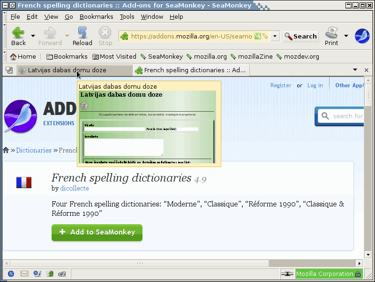Open the View menu
Viewport: 375px width, 282px height.
51,17
